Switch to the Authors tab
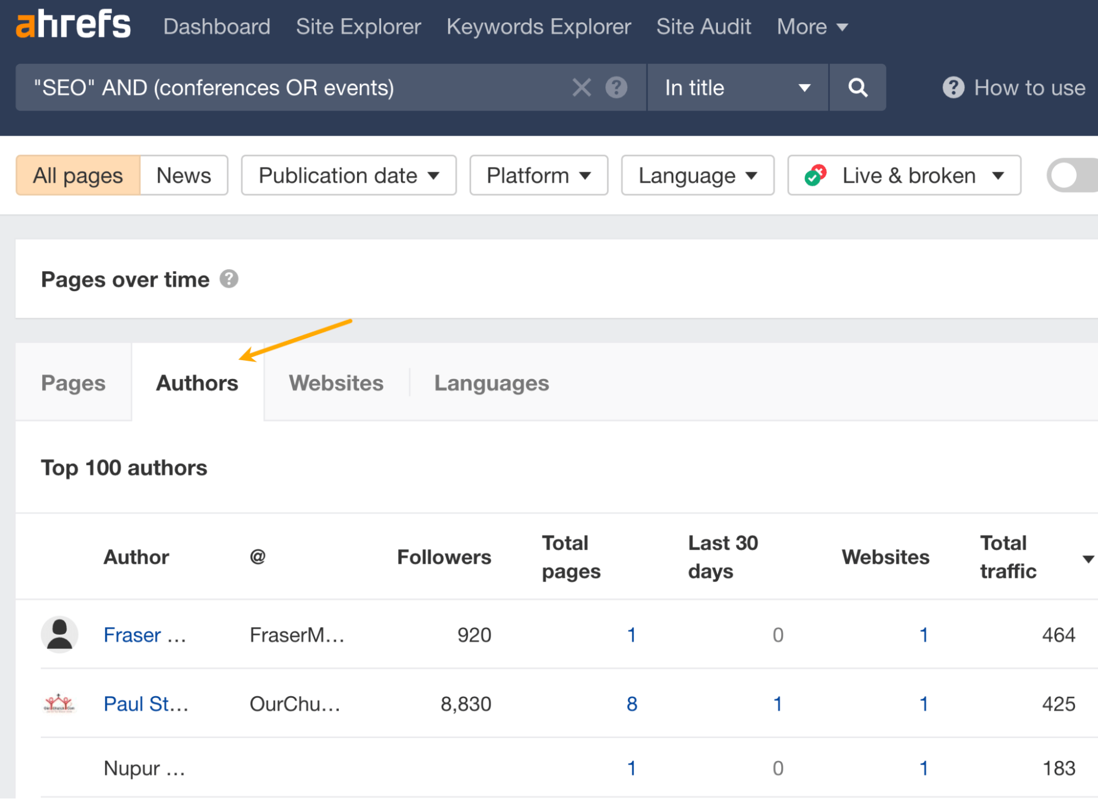1098x799 pixels. [x=197, y=383]
